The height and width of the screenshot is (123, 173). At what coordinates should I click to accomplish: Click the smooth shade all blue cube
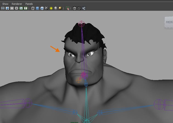[37, 8]
